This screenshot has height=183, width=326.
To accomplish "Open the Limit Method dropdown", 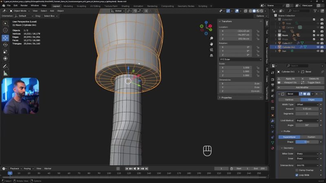I will pos(307,121).
